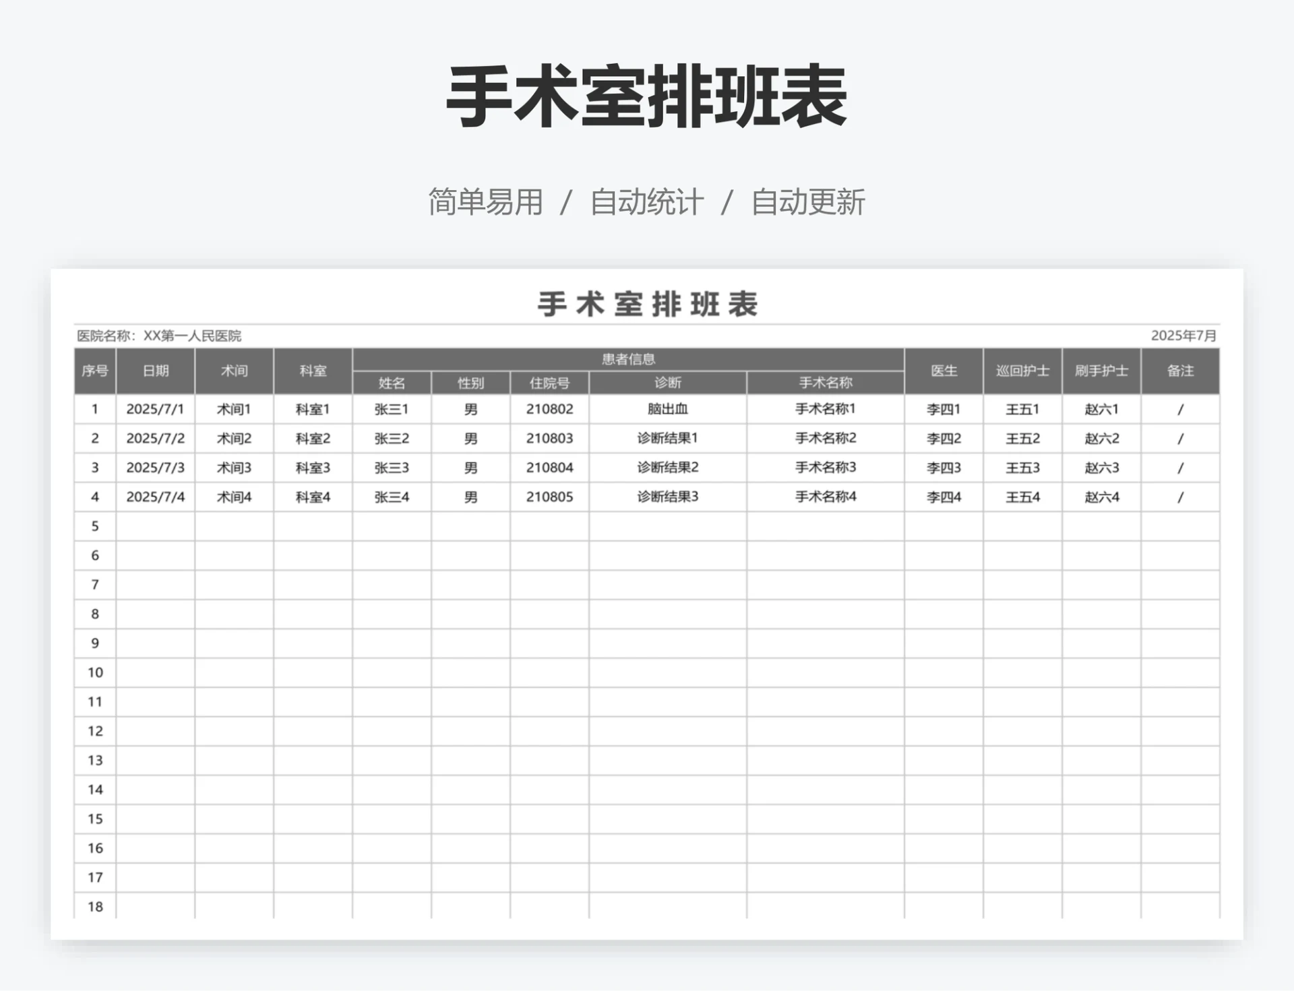Click the 2025/7/1 date cell

(156, 408)
